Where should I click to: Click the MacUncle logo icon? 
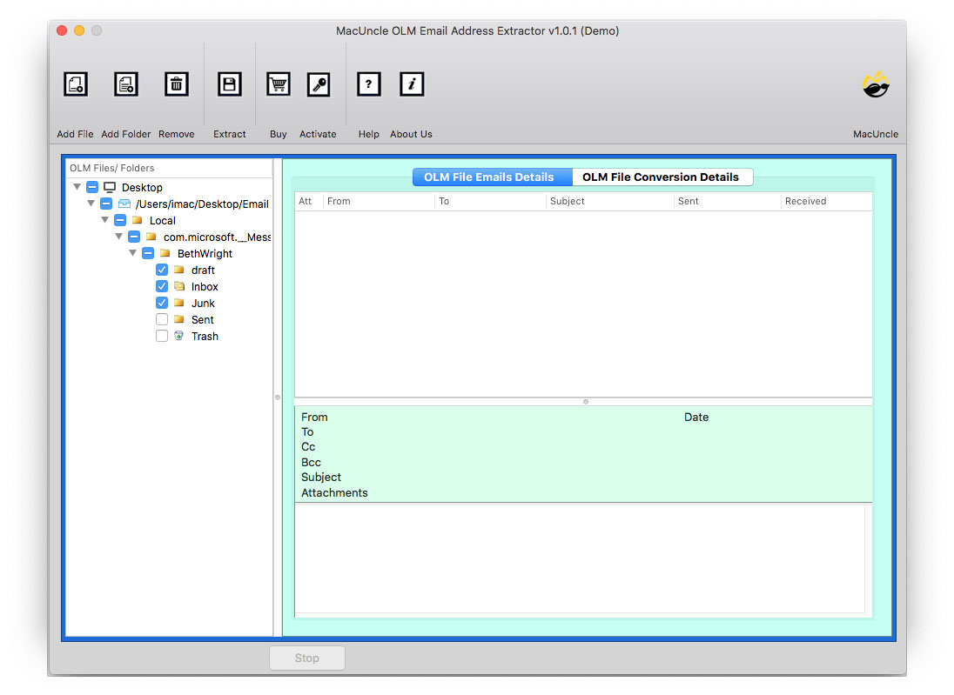876,84
